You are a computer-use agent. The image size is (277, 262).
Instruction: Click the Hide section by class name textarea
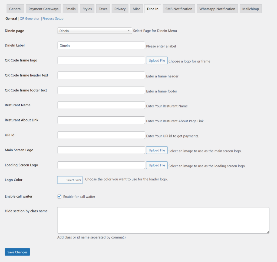coord(163,220)
